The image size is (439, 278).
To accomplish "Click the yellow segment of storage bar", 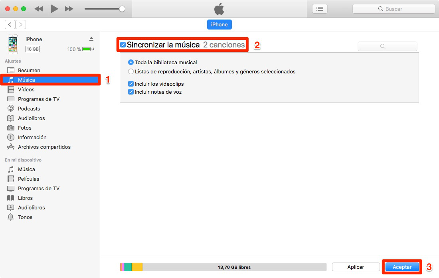I will (137, 267).
